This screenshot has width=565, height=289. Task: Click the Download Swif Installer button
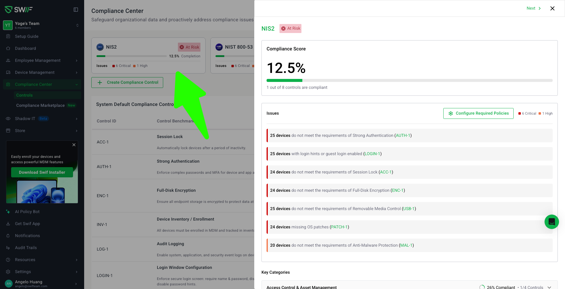(x=42, y=172)
